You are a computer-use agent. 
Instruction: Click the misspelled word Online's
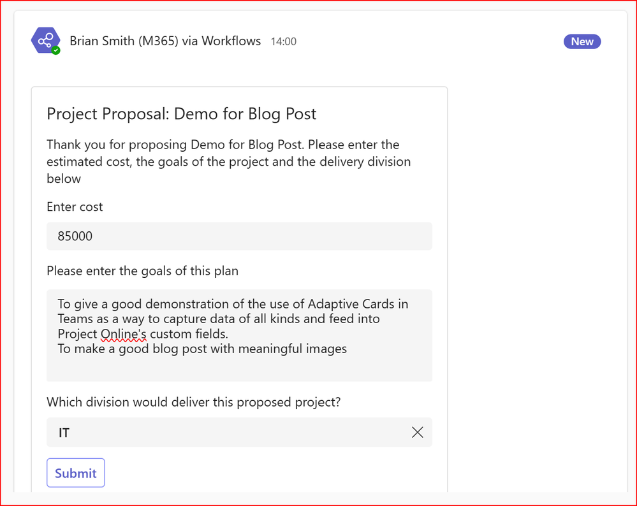pos(124,334)
